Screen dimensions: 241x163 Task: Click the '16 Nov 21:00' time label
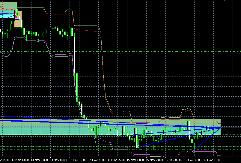tap(212, 160)
